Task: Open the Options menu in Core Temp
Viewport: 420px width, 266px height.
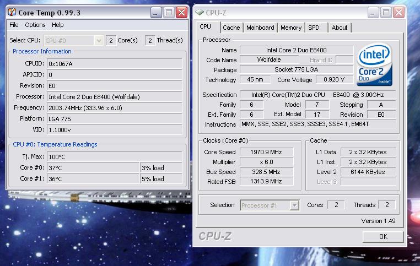Action: tap(35, 25)
